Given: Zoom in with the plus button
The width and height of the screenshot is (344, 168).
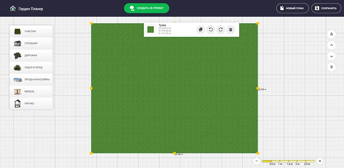Looking at the screenshot, I should pos(320,161).
